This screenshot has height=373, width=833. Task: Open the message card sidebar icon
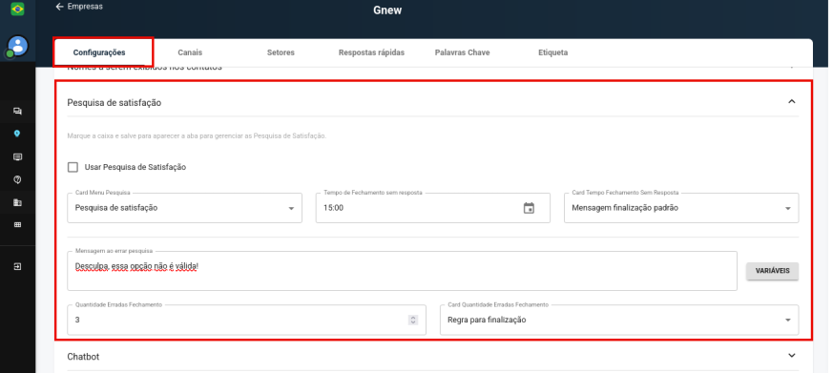(x=17, y=156)
